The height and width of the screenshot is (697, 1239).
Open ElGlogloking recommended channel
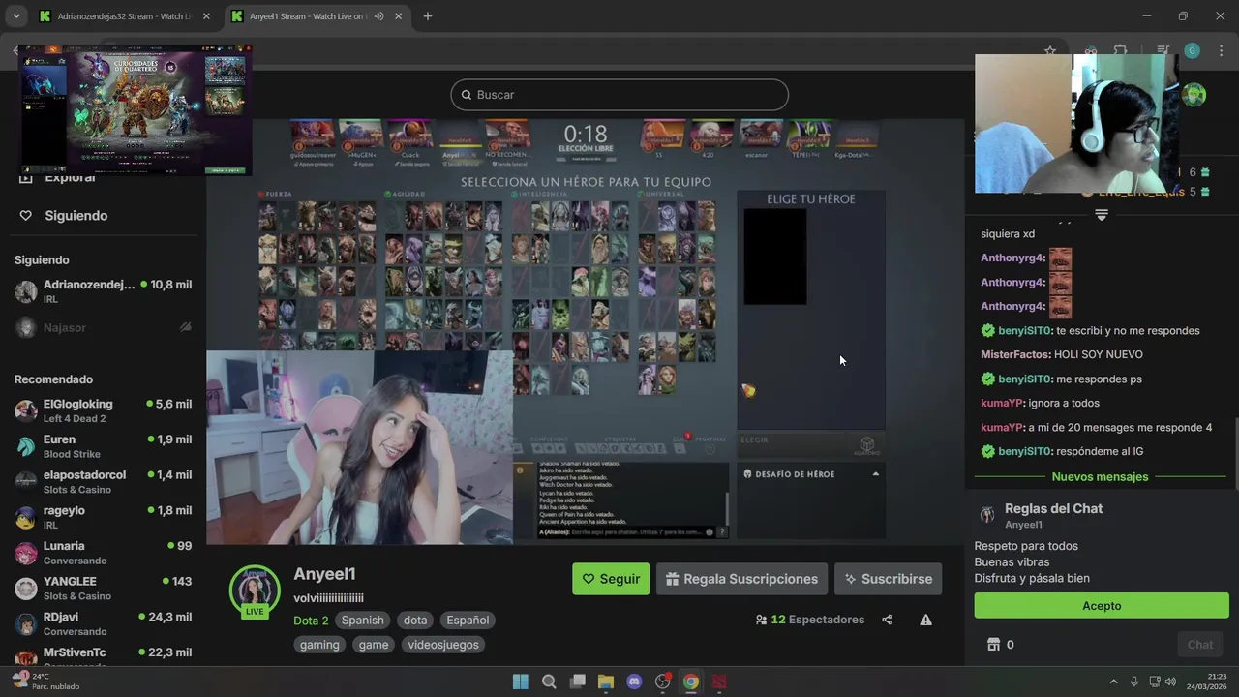103,410
